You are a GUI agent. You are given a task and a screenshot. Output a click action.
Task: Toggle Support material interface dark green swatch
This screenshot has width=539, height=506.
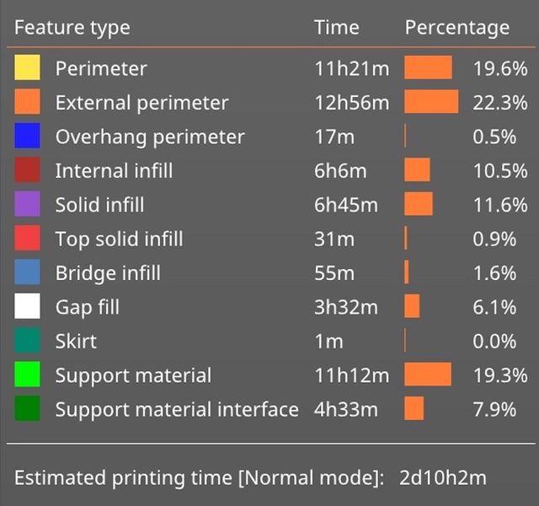(x=27, y=409)
